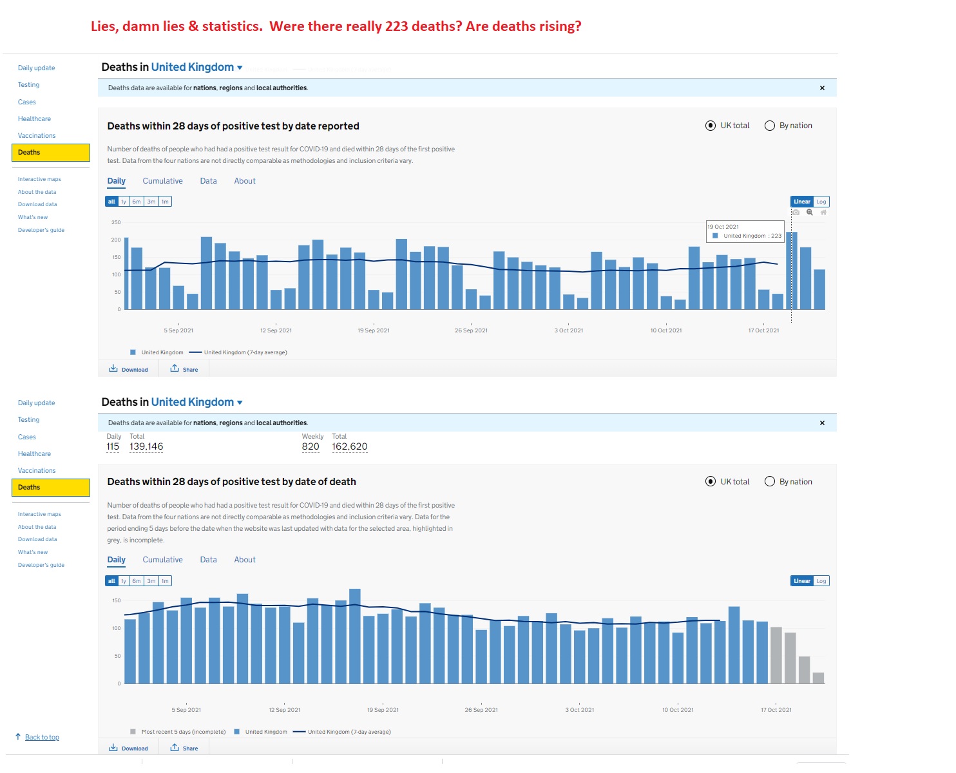Switch to the About tab in the date of death chart
The width and height of the screenshot is (956, 773).
click(x=245, y=560)
